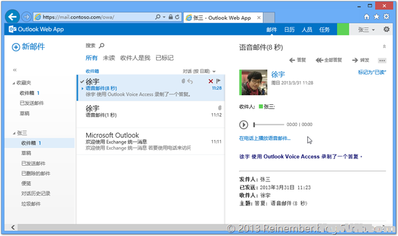Click 全部答复 reply all button
The height and width of the screenshot is (236, 398).
point(329,60)
